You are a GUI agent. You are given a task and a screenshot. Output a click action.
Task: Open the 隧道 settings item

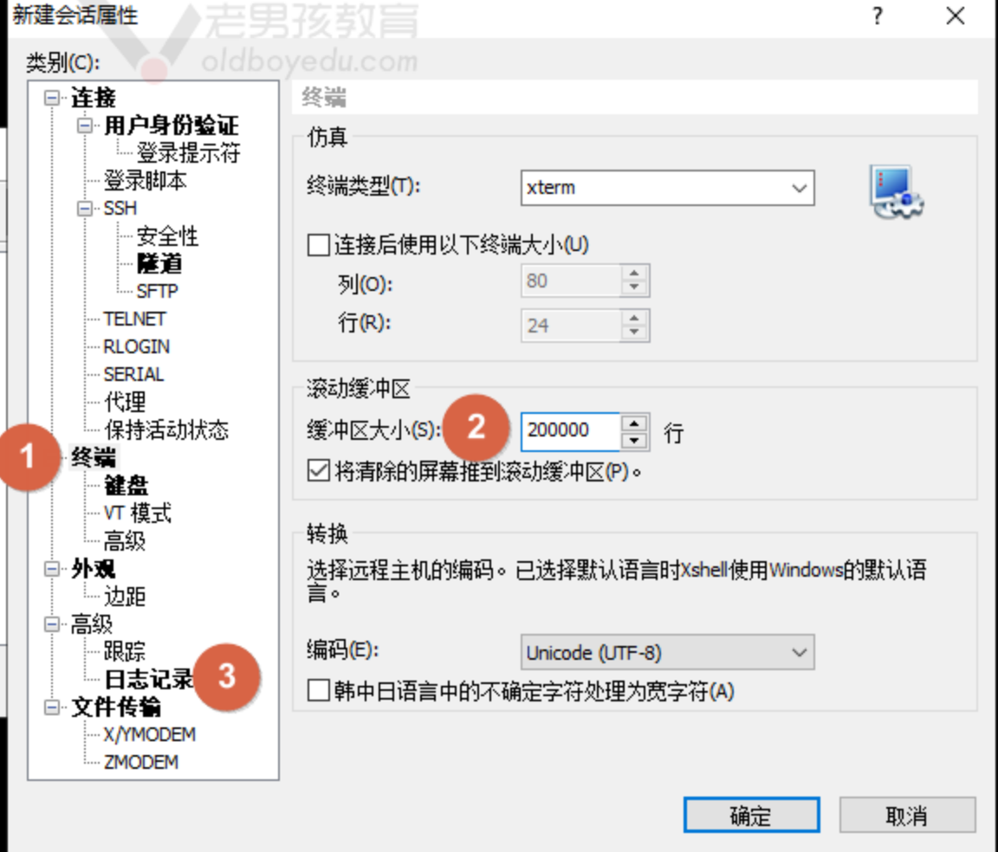click(159, 264)
